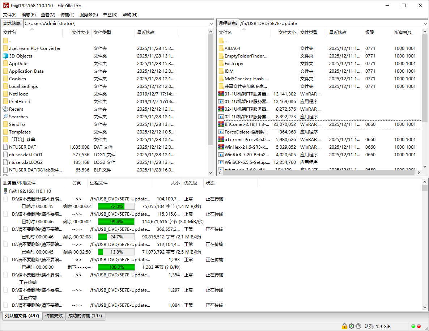Open the 服务器(S) menu
The width and height of the screenshot is (429, 331).
pos(88,14)
